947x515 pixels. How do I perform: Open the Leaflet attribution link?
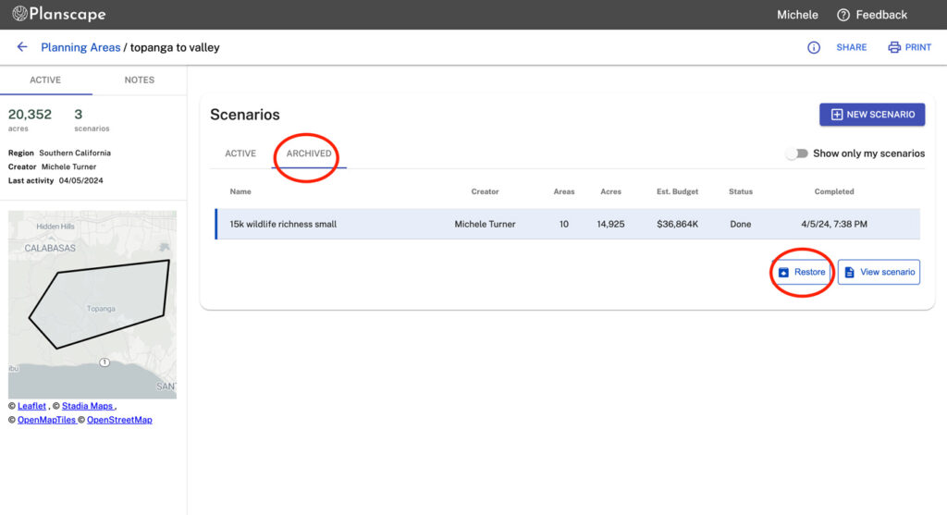tap(31, 406)
